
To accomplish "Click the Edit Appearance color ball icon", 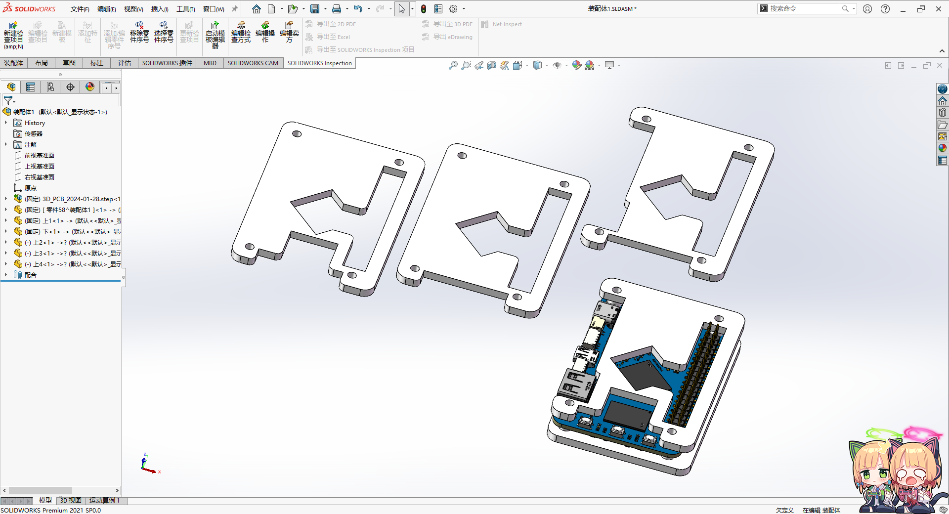I will click(x=576, y=65).
